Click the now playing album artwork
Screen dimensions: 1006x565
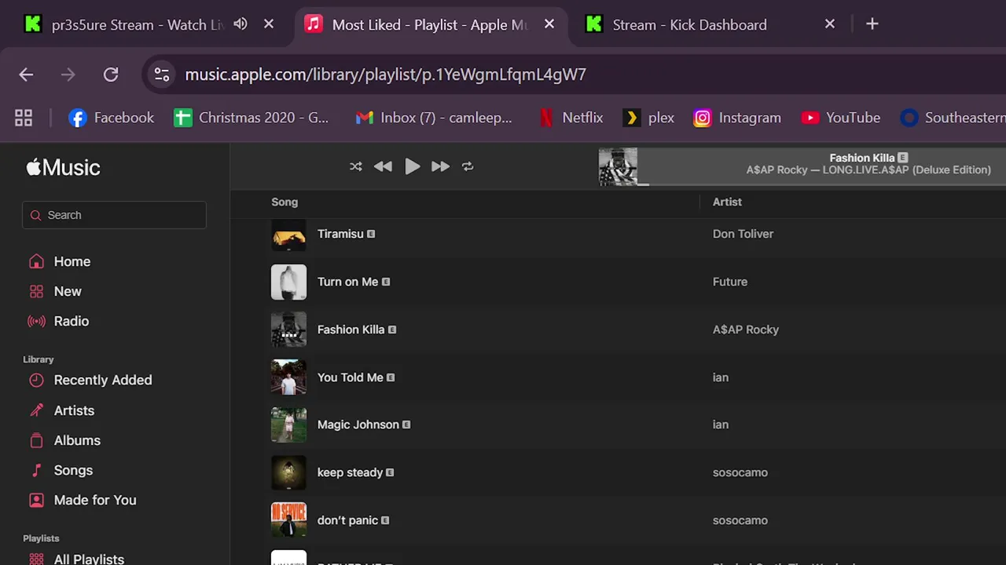[x=618, y=166]
